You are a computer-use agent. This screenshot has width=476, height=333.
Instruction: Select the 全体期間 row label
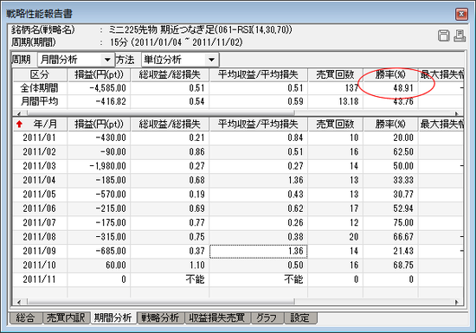point(39,88)
